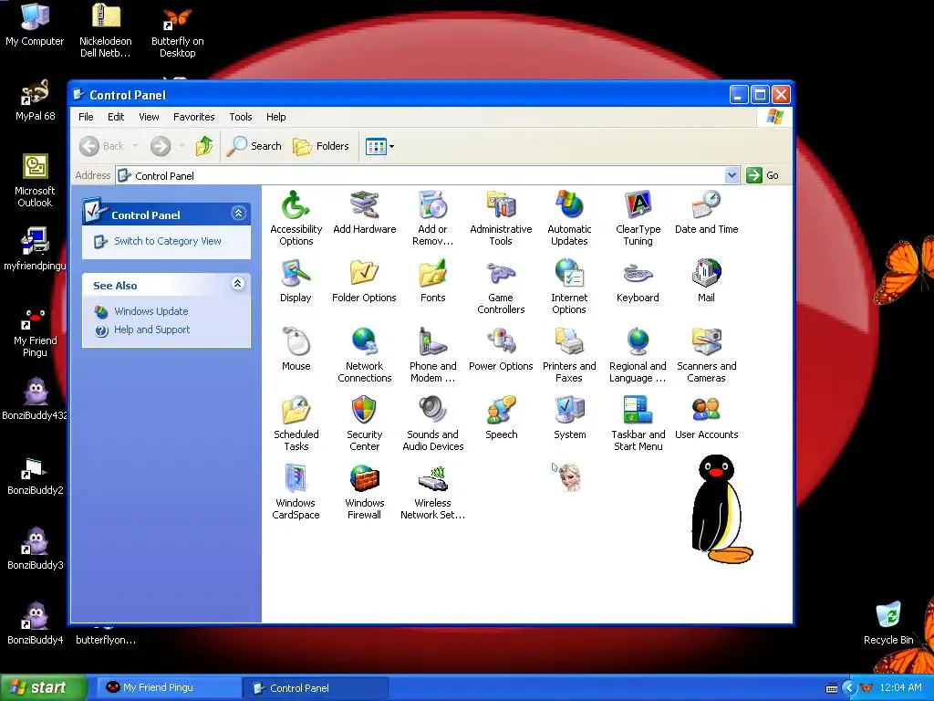Collapse the Control Panel sidebar section
This screenshot has width=934, height=701.
[x=238, y=214]
